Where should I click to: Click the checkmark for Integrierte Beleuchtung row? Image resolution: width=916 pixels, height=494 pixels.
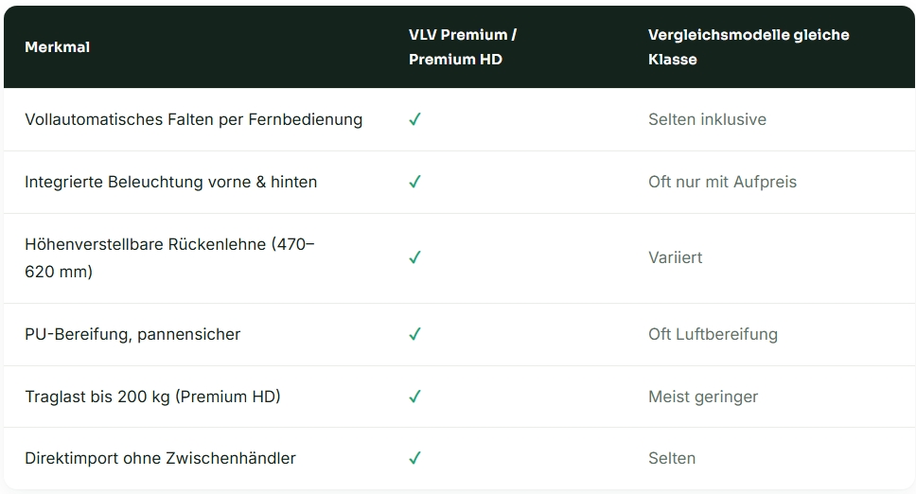point(414,183)
